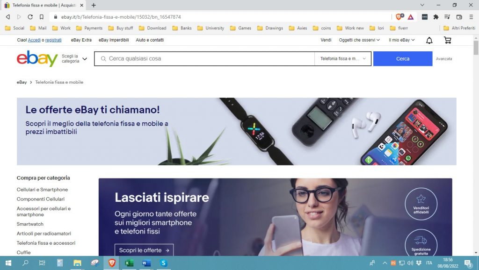Click the speaker icon in system tray
Screen dimensions: 479x270
tap(409, 263)
